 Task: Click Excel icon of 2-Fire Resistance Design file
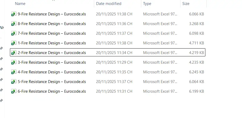pyautogui.click(x=14, y=53)
